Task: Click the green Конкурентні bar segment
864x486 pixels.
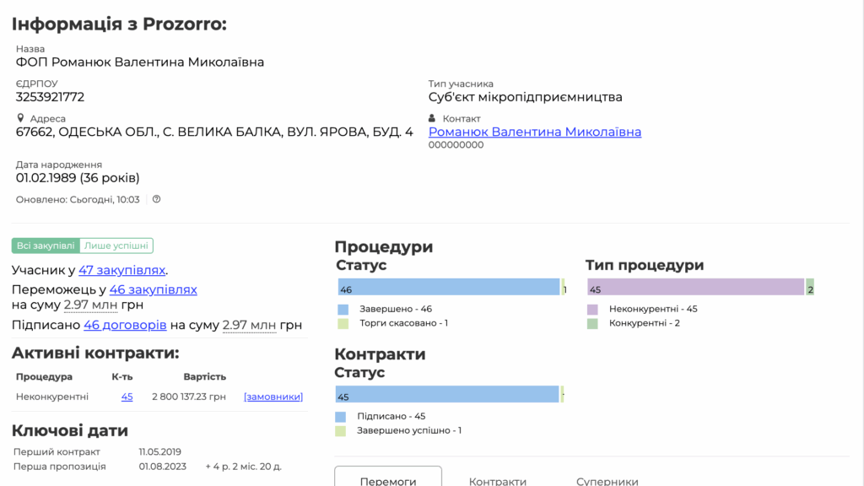Action: pos(810,288)
